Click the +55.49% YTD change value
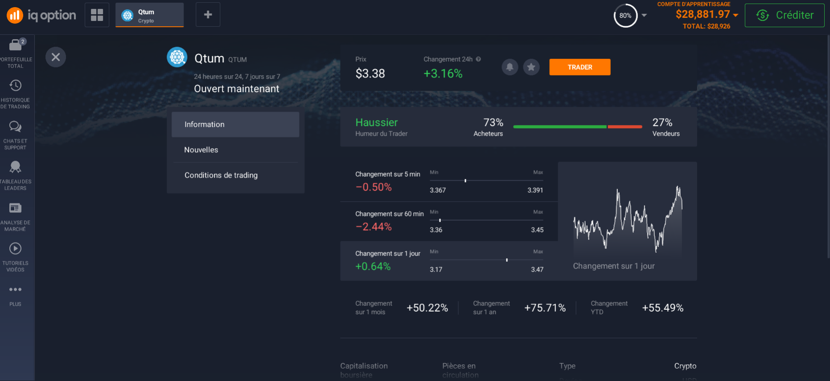 coord(662,308)
